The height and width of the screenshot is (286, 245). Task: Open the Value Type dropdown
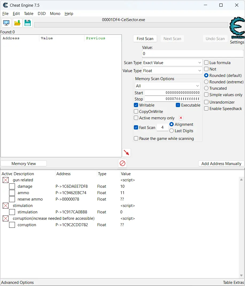[172, 70]
